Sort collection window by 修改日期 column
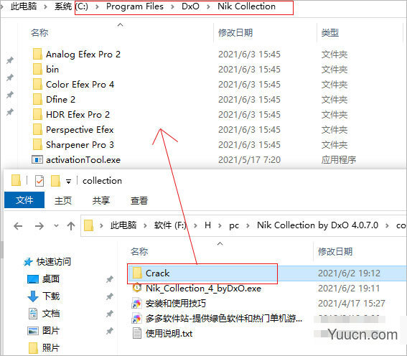The image size is (407, 356). pyautogui.click(x=335, y=251)
